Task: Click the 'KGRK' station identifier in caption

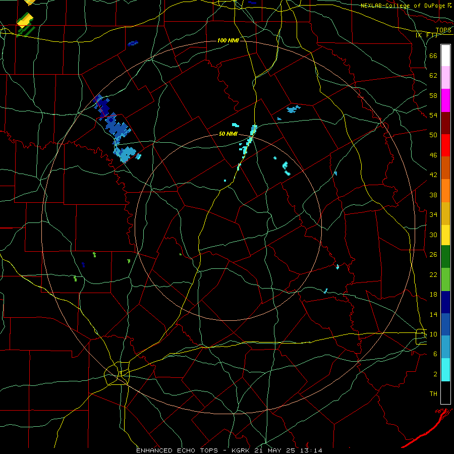Action: 242,450
